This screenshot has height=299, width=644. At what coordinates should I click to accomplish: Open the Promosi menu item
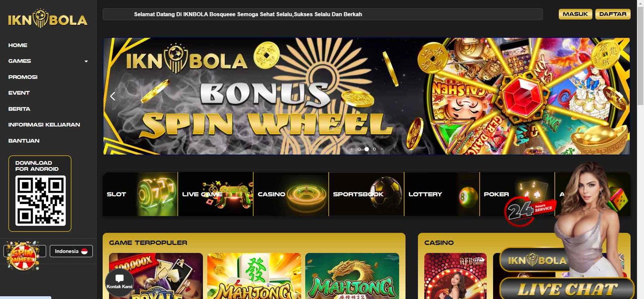(23, 77)
